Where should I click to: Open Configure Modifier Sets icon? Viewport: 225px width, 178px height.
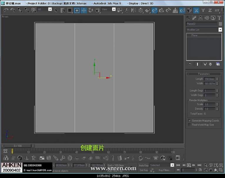tap(218, 64)
